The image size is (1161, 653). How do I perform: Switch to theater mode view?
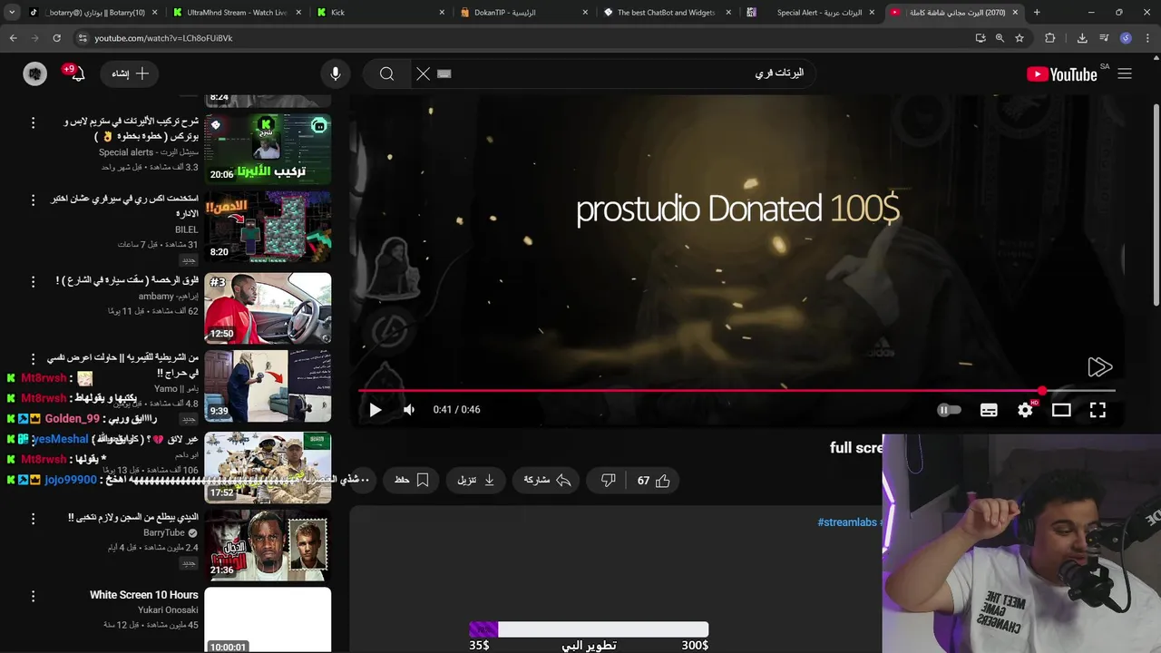(x=1061, y=410)
